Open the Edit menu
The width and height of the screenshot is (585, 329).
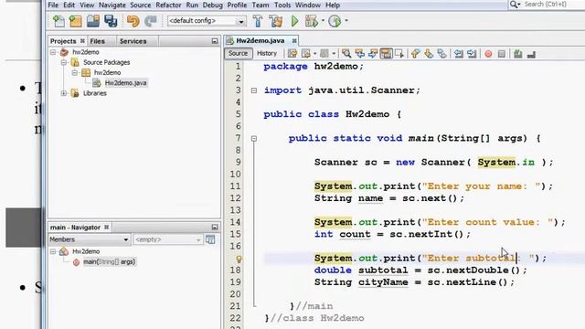pos(69,5)
